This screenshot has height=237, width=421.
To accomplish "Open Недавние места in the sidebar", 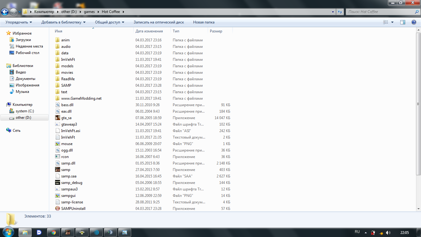I will tap(29, 46).
